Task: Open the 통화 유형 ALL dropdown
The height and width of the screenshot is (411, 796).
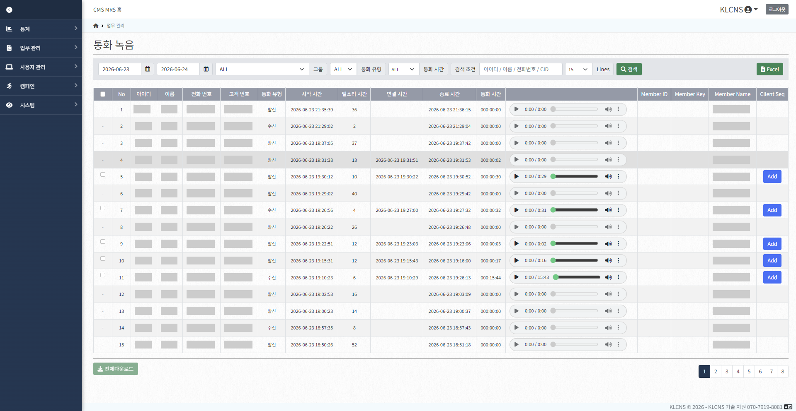Action: pyautogui.click(x=343, y=69)
